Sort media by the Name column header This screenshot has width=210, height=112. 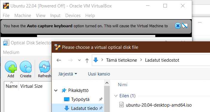pos(12,86)
